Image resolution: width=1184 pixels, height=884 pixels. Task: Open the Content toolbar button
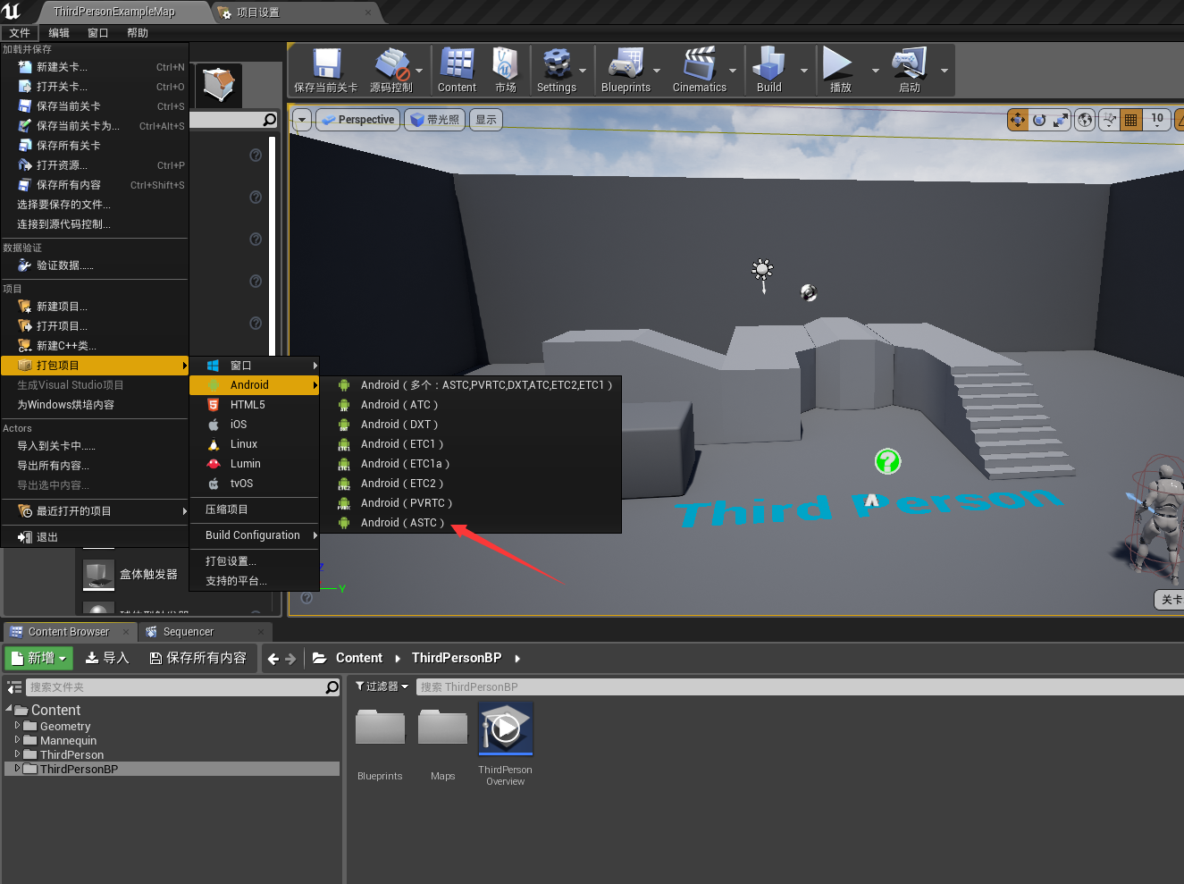pyautogui.click(x=457, y=71)
